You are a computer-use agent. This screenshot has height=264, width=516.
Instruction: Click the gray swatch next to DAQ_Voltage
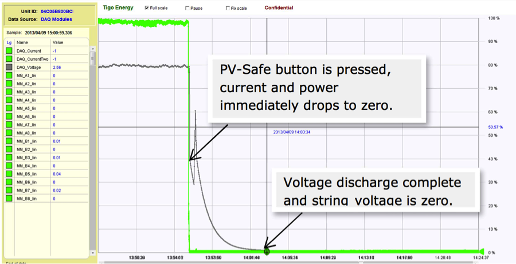click(9, 68)
